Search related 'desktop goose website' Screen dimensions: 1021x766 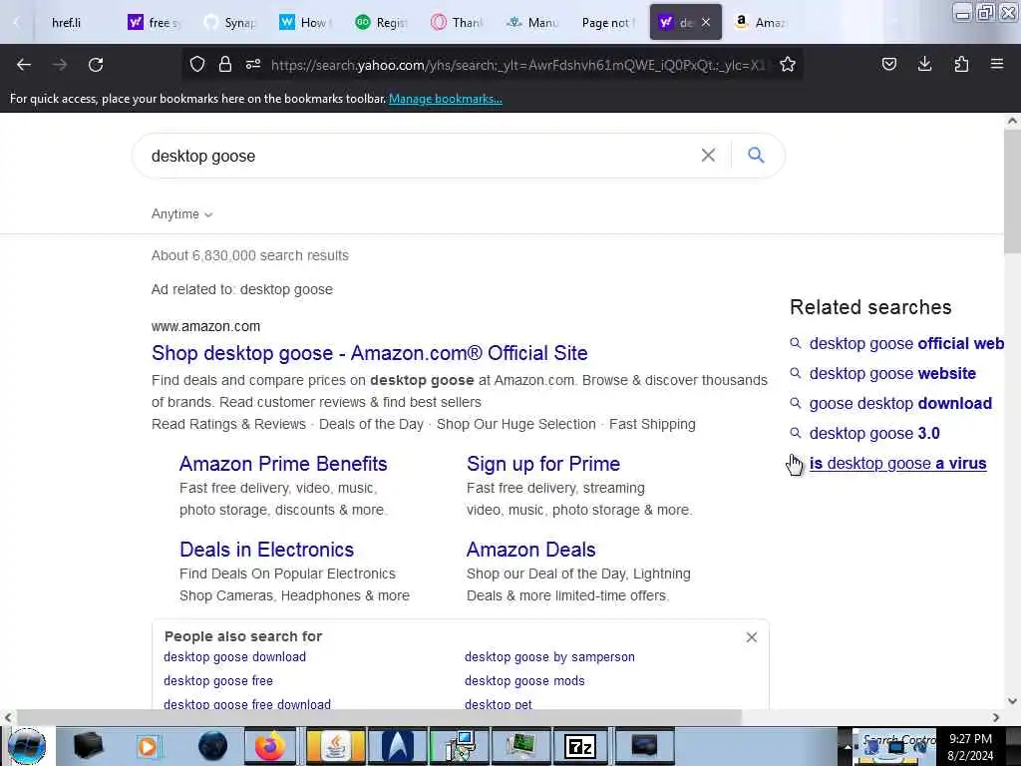pos(892,373)
